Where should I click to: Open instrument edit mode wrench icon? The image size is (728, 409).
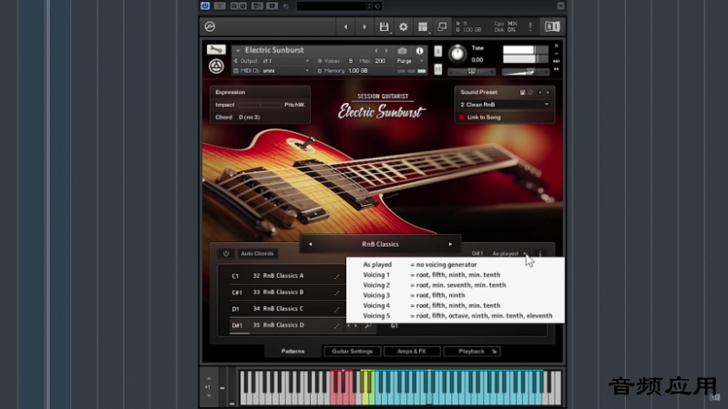[216, 49]
